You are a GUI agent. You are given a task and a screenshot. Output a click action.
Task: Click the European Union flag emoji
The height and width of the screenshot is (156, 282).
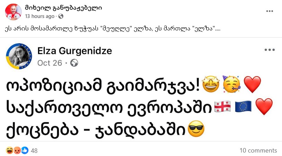[x=243, y=107]
